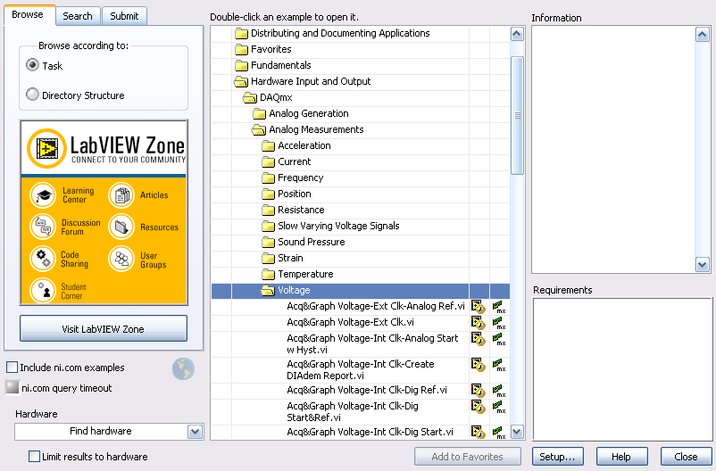Click DAQmx hardware icon for Acq&Graph Voltage-Int Clk-Analog Start w Hyst.vi
The width and height of the screenshot is (716, 471).
[499, 339]
